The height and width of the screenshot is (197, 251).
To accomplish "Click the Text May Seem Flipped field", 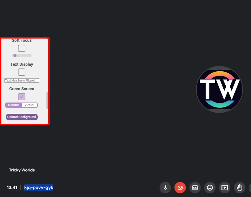I will click(x=21, y=80).
